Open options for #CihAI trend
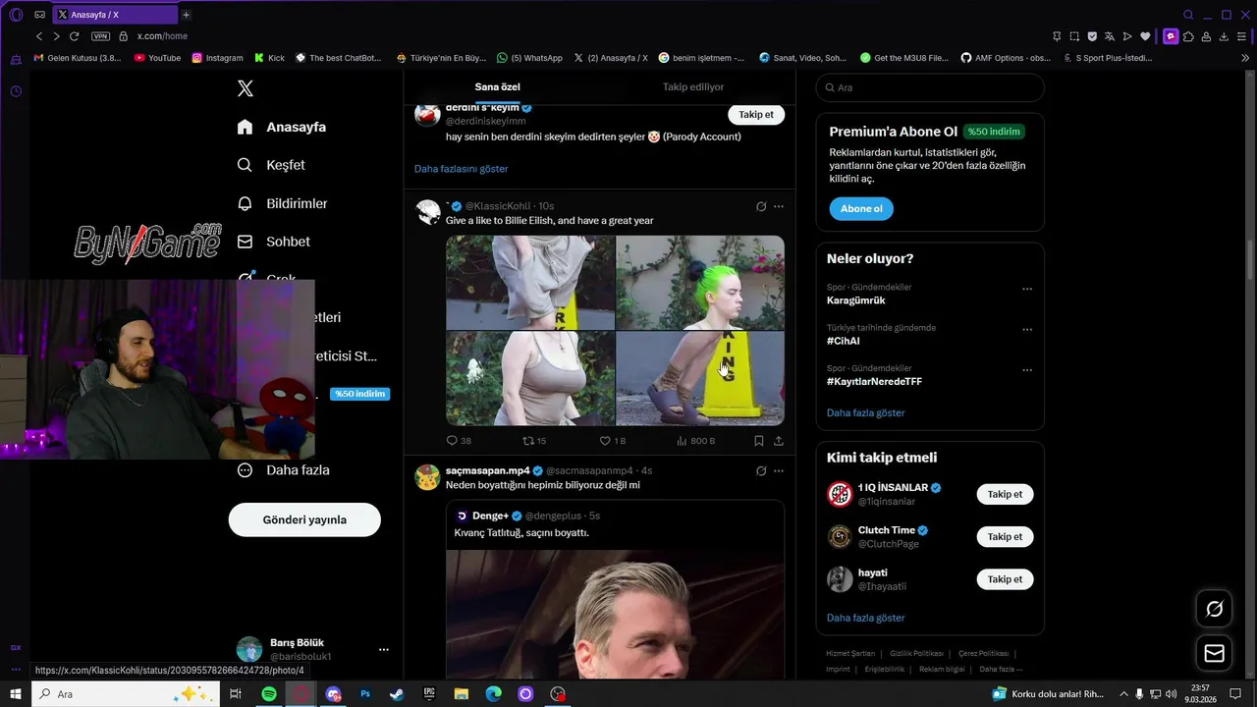This screenshot has width=1257, height=707. [1027, 330]
